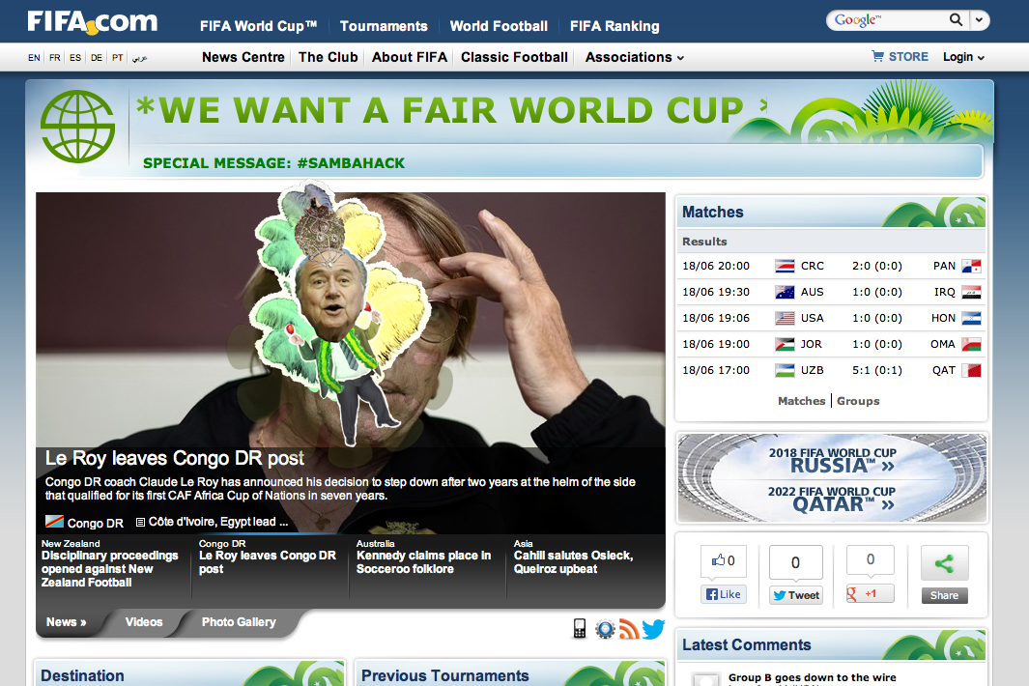This screenshot has height=686, width=1029.
Task: Click the USA flag beside USA
Action: (785, 319)
